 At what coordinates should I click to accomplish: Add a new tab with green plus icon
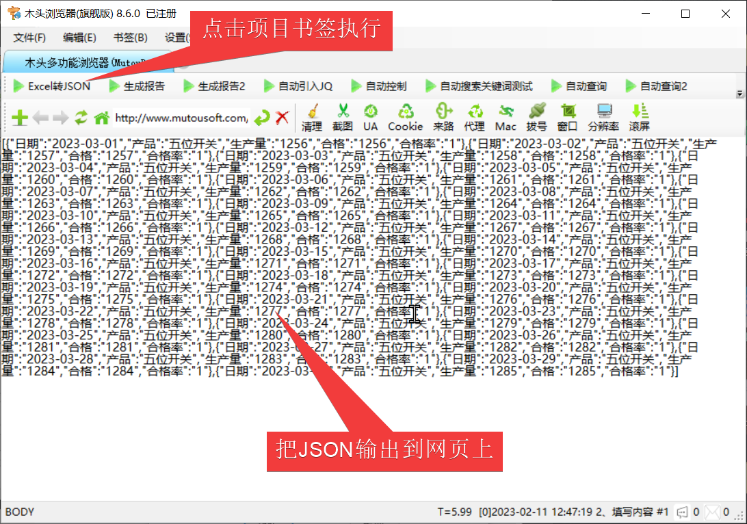[20, 118]
